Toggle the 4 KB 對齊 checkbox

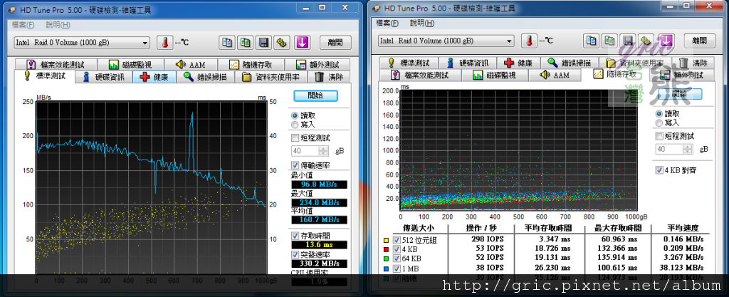tap(659, 170)
